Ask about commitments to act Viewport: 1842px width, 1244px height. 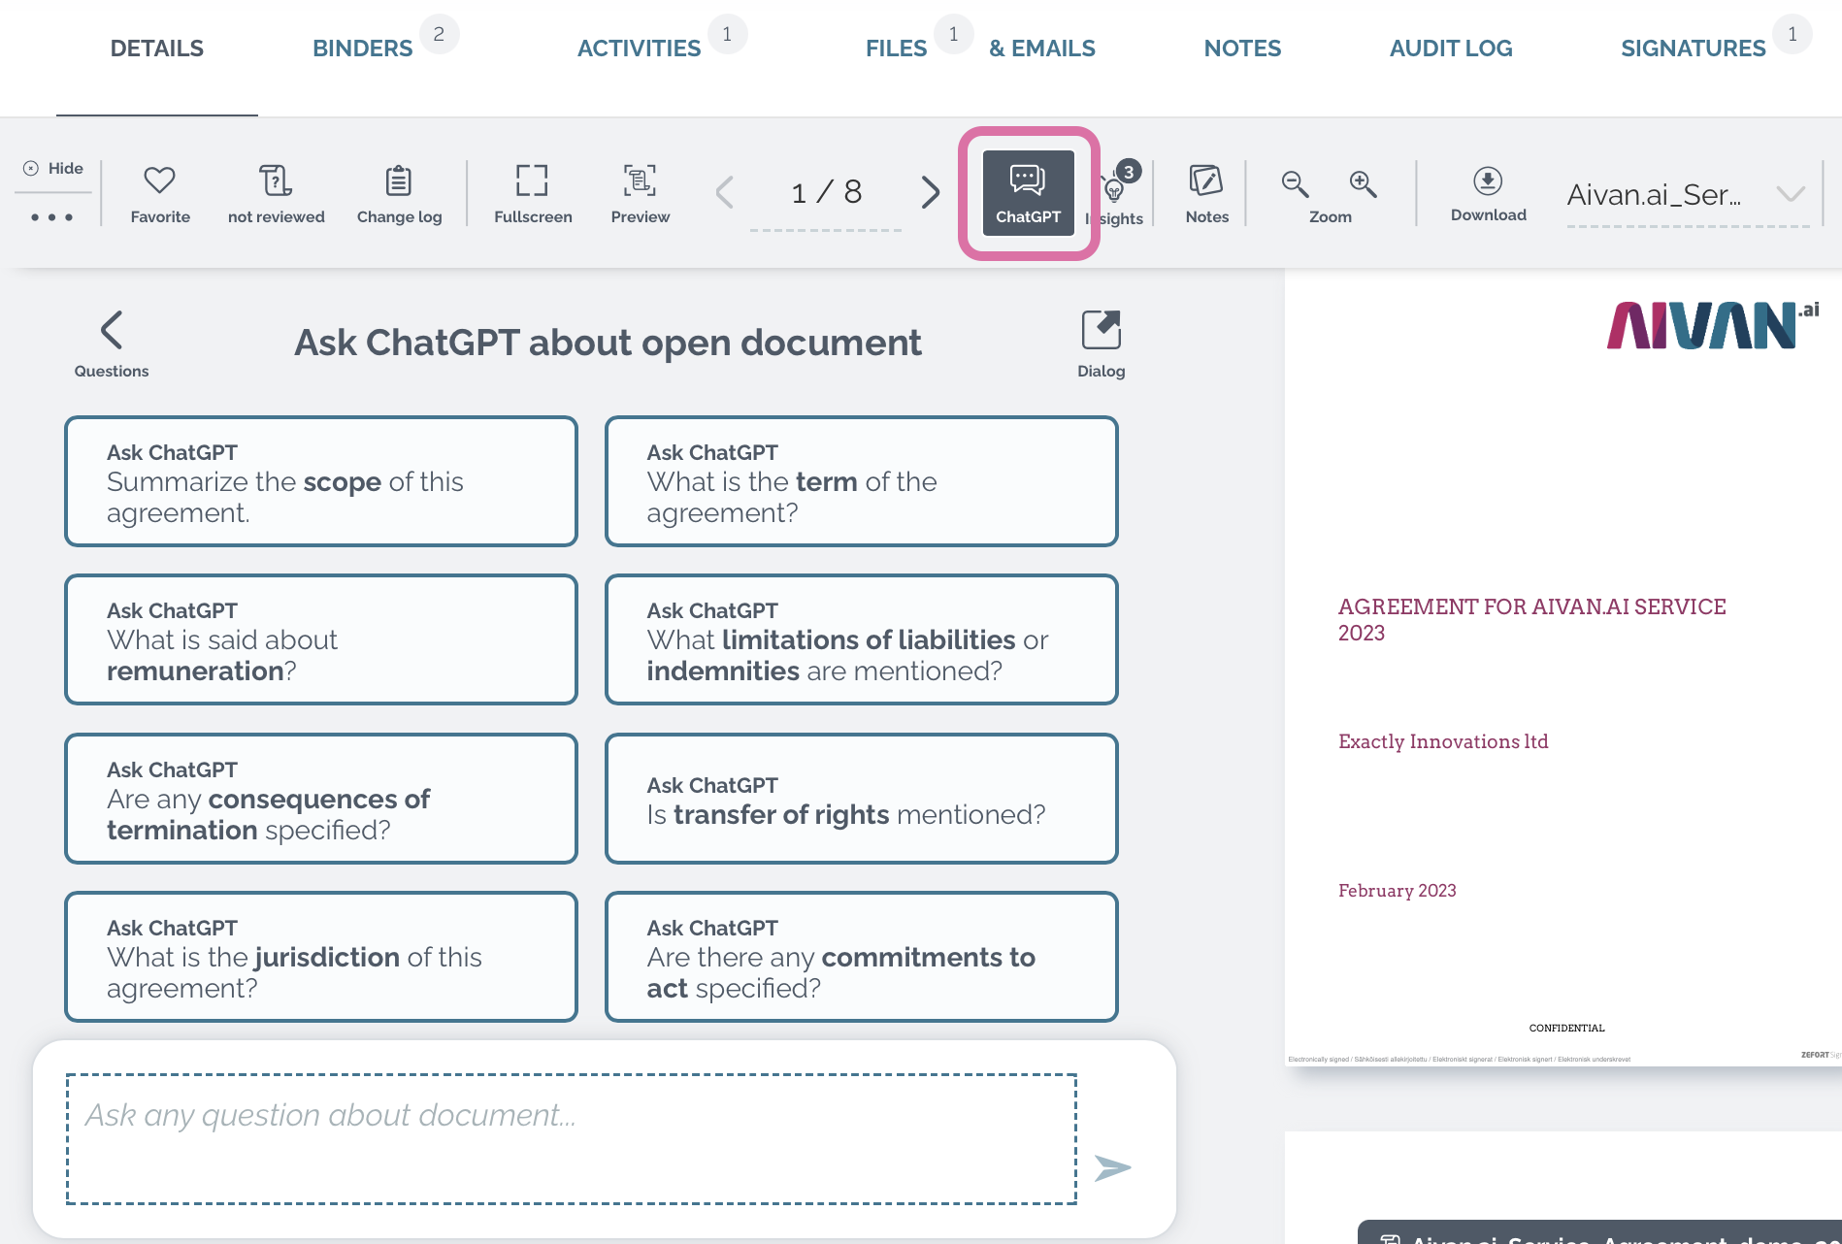click(x=862, y=957)
